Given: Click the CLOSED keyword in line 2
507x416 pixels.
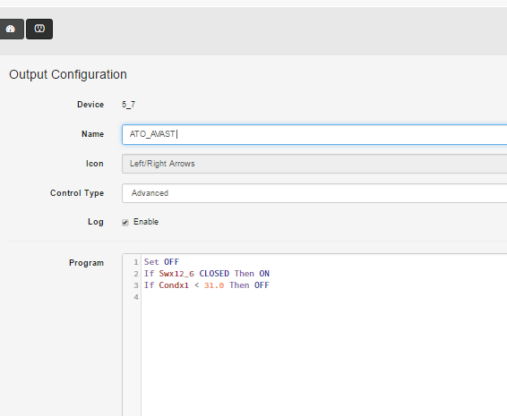Looking at the screenshot, I should pyautogui.click(x=214, y=274).
